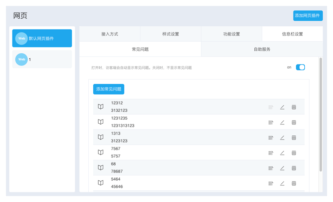Open web plugin named 1
The image size is (333, 202).
coord(42,60)
